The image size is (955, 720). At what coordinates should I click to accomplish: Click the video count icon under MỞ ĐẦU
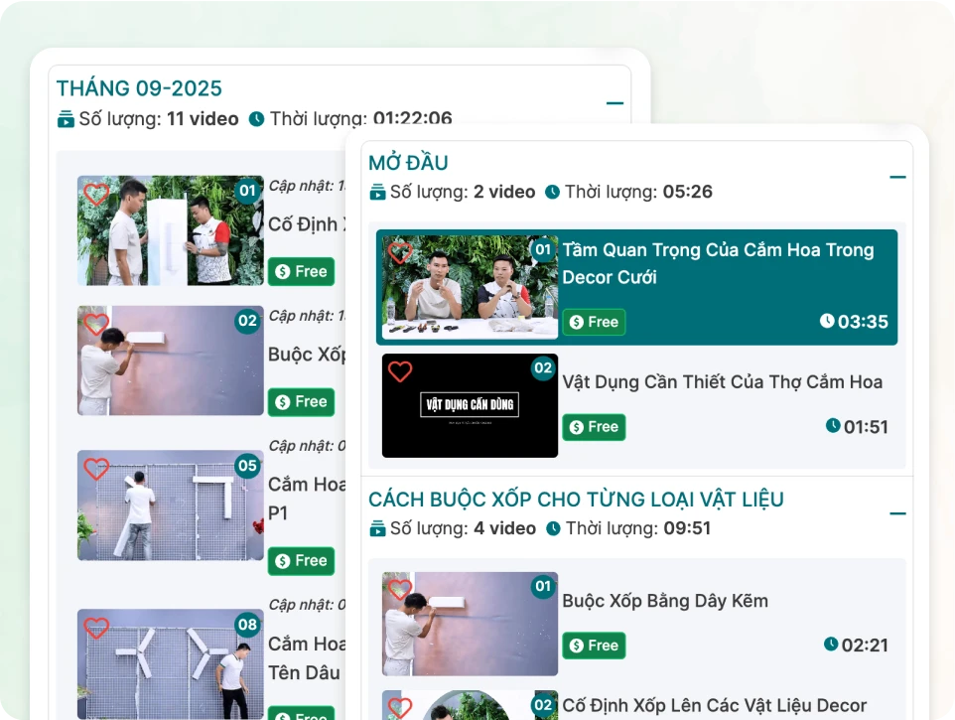pyautogui.click(x=377, y=193)
